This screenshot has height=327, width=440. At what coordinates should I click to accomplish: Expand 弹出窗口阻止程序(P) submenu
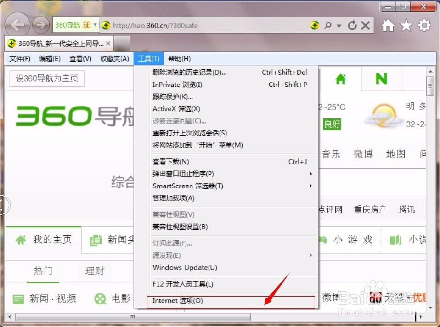tap(310, 174)
